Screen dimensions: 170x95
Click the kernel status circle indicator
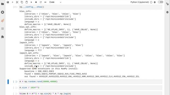point(151,2)
